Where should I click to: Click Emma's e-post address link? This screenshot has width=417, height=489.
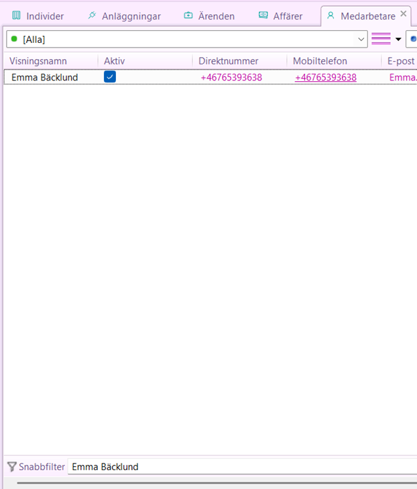(402, 77)
